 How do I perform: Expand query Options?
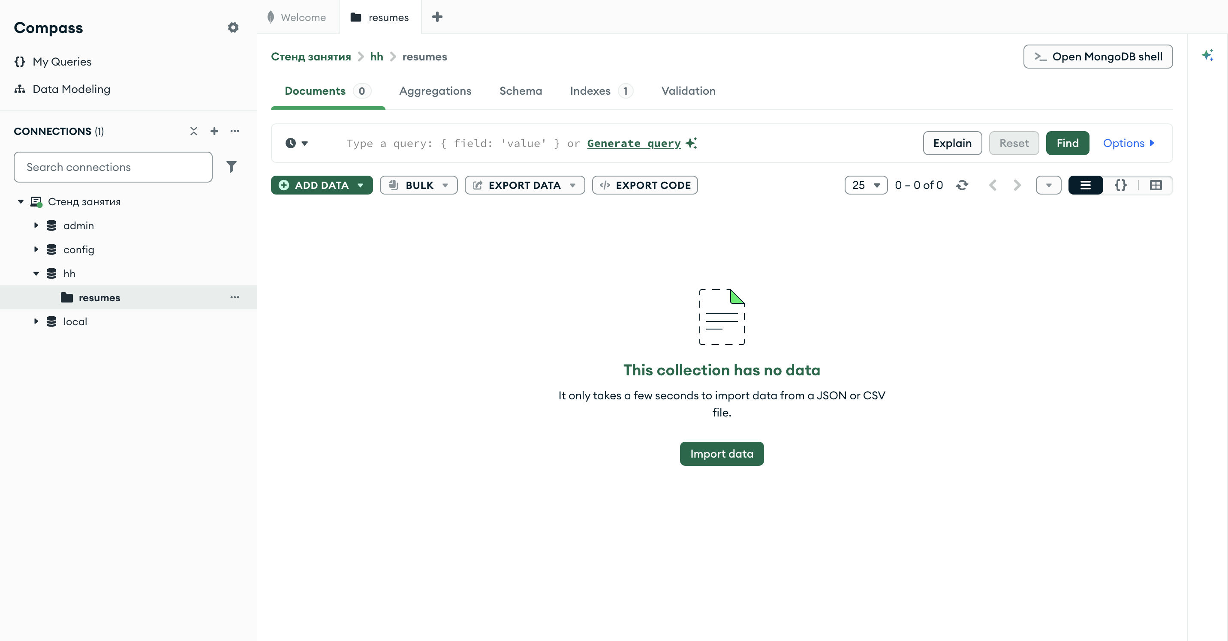pyautogui.click(x=1129, y=143)
